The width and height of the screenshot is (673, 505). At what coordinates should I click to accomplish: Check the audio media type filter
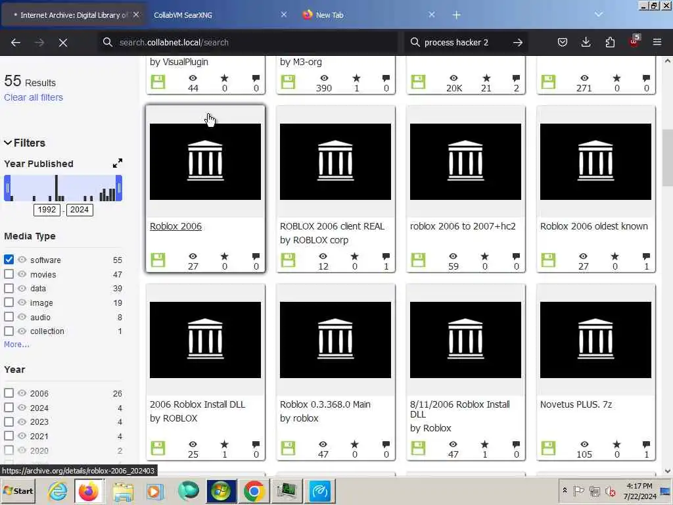point(9,317)
